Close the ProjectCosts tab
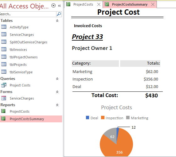Image resolution: width=176 pixels, height=157 pixels. 99,4
